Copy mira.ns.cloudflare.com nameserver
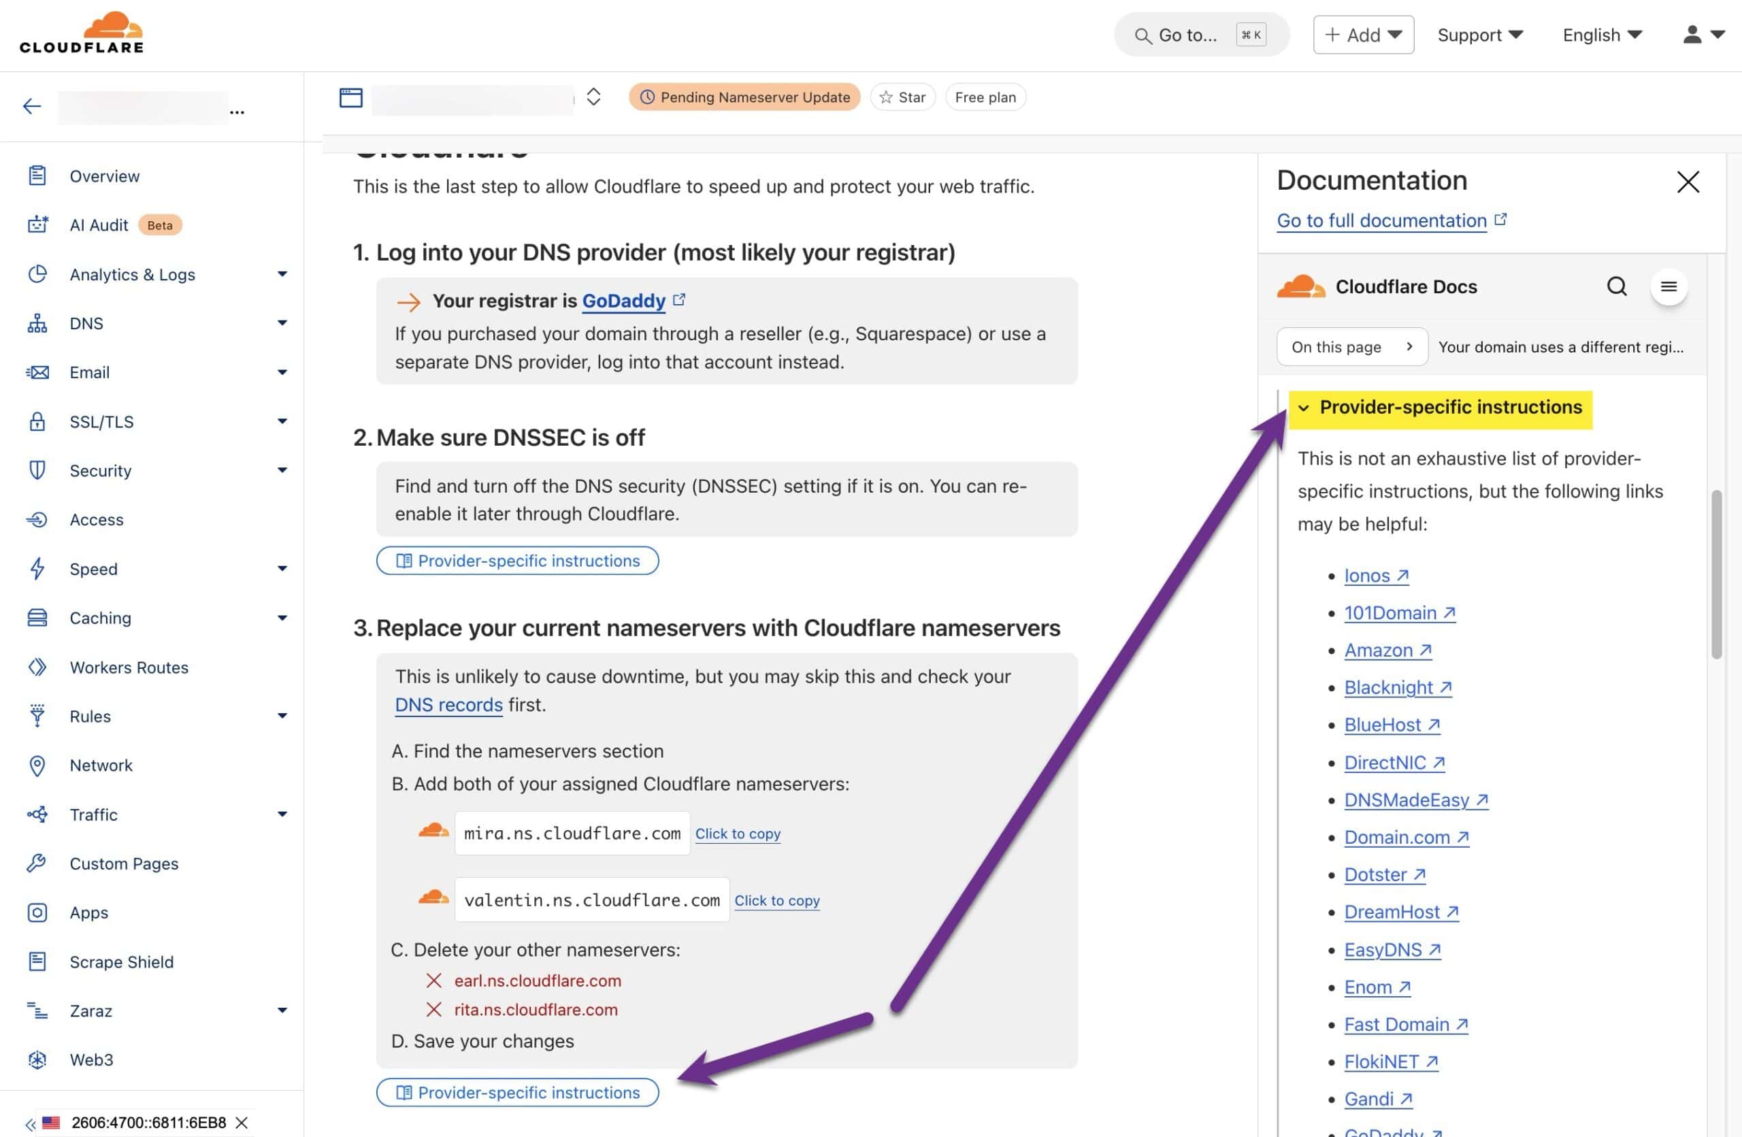Viewport: 1742px width, 1137px height. point(738,834)
